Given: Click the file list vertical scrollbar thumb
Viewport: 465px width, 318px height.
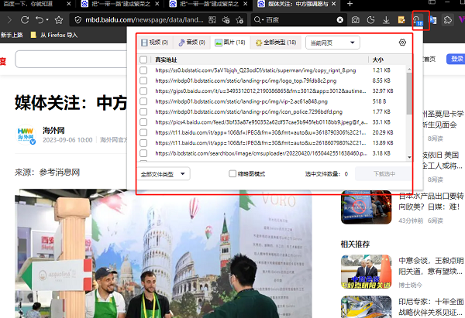Looking at the screenshot, I should coord(409,94).
